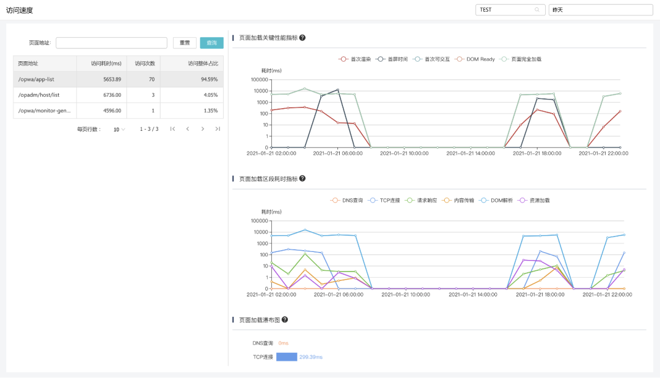The height and width of the screenshot is (378, 660).
Task: Select the /opwa/app-list table row
Action: (x=119, y=80)
